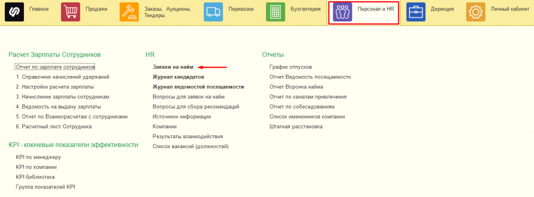Open Вопросы для сбора рекомендаций
Viewport: 534px width, 197px height.
pos(196,107)
